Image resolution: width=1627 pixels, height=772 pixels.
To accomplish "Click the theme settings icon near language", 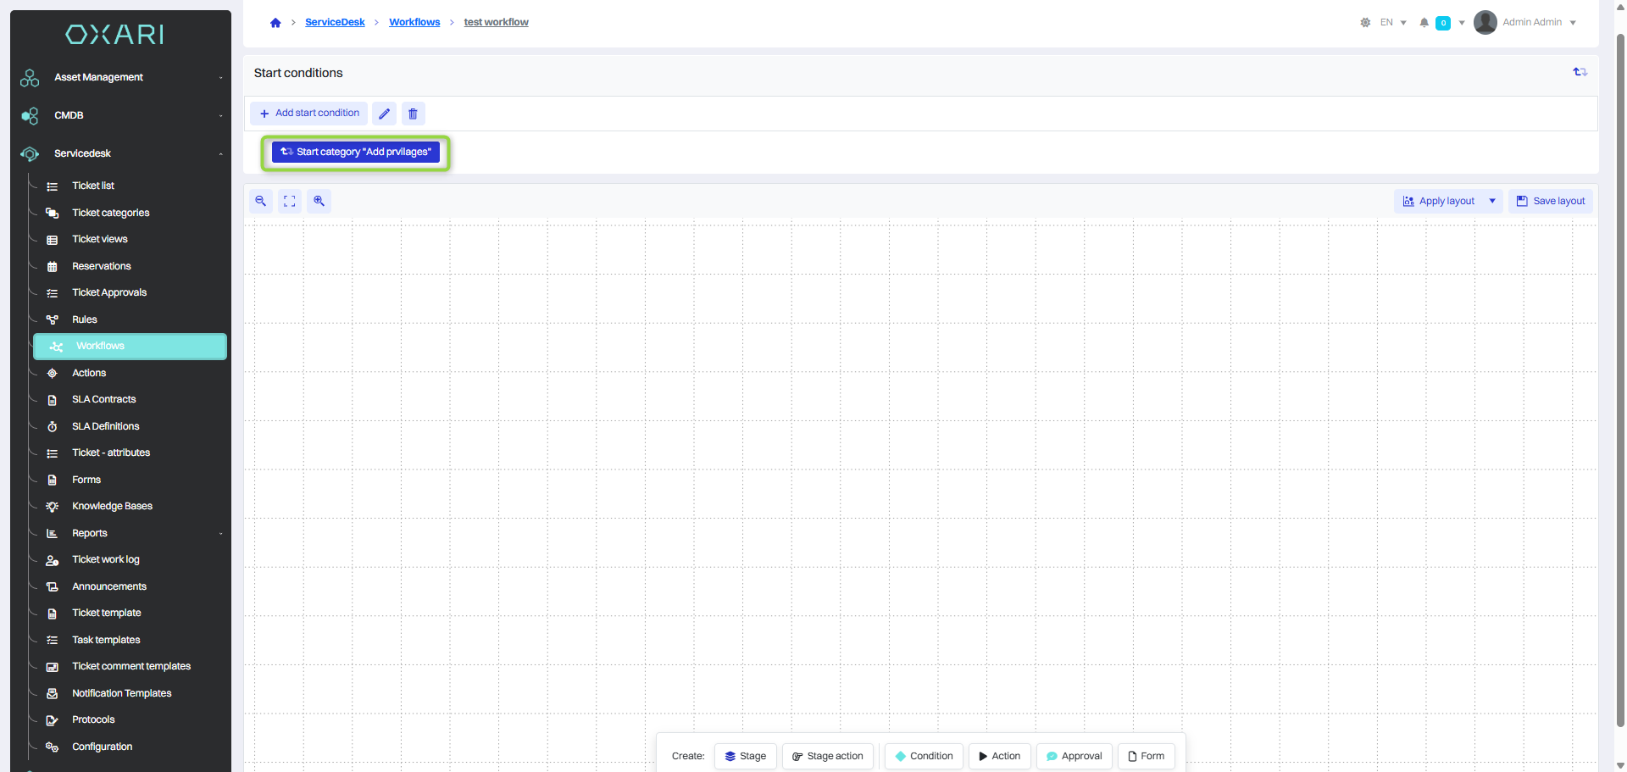I will (1365, 23).
